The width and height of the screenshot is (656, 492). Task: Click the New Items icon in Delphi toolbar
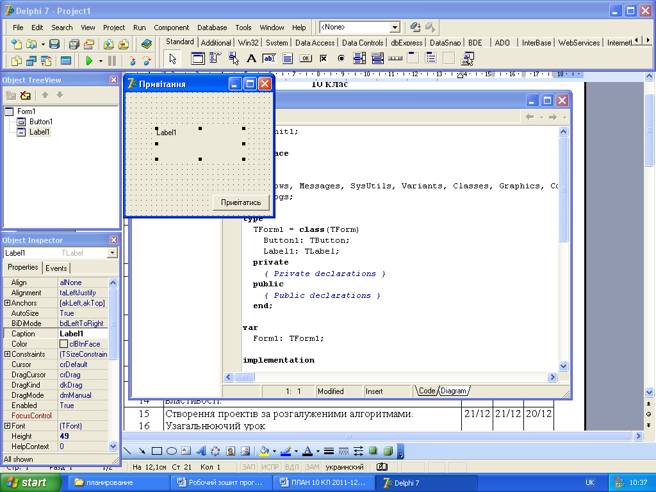(16, 44)
